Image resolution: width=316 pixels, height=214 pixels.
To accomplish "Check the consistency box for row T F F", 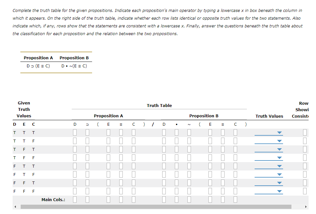I will click(305, 158).
